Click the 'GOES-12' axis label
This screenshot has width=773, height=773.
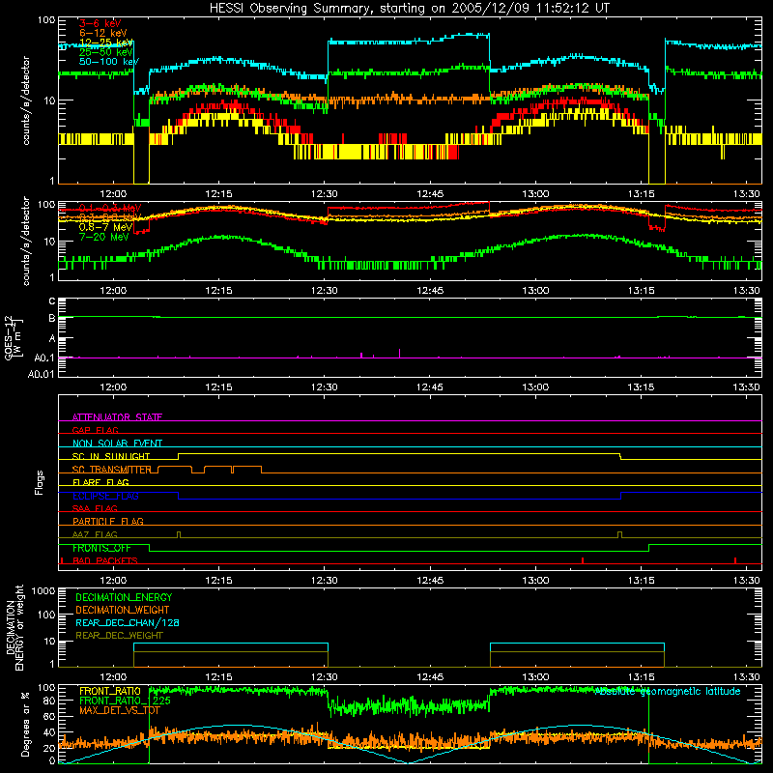[x=10, y=338]
